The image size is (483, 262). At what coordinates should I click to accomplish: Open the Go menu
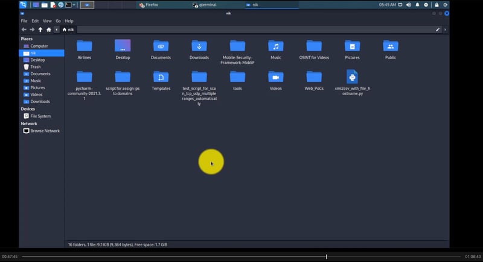click(58, 21)
